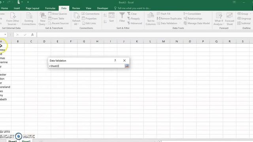Open Connections in the Connections group
Image resolution: width=253 pixels, height=142 pixels.
click(x=91, y=14)
